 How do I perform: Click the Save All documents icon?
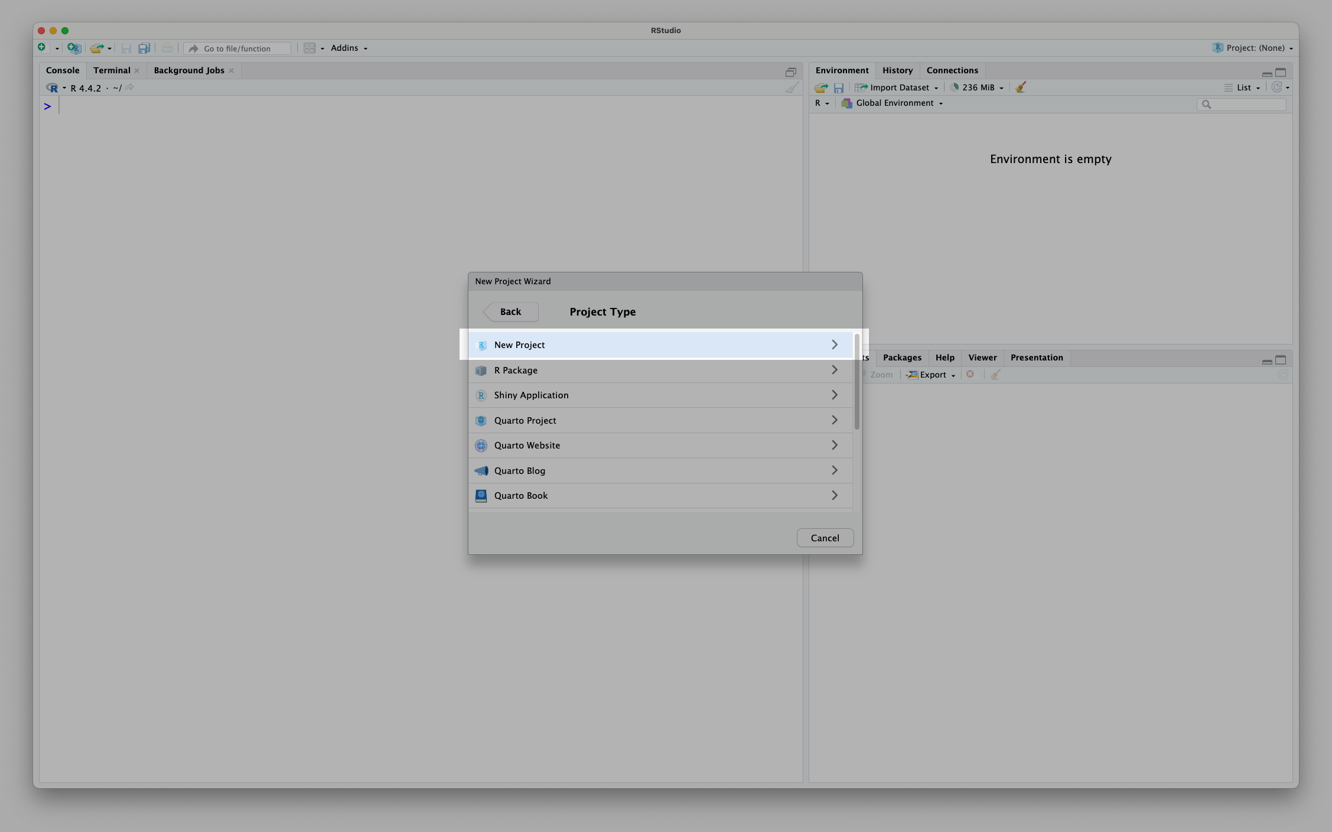(x=144, y=48)
